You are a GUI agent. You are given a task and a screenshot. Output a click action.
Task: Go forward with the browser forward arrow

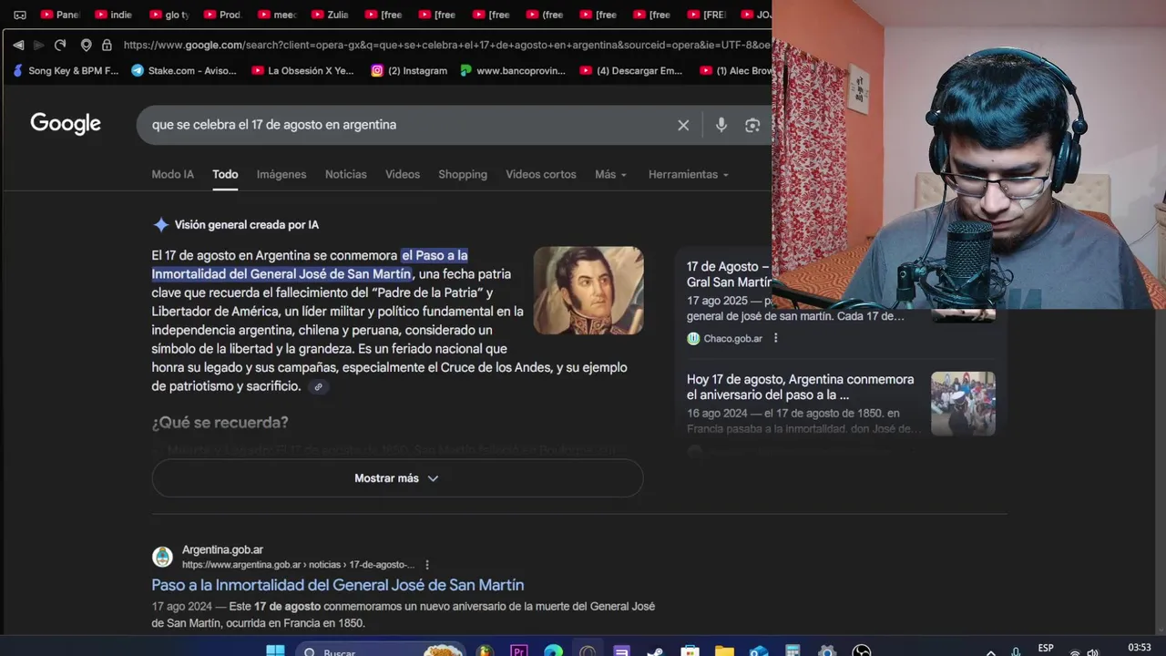pyautogui.click(x=39, y=45)
